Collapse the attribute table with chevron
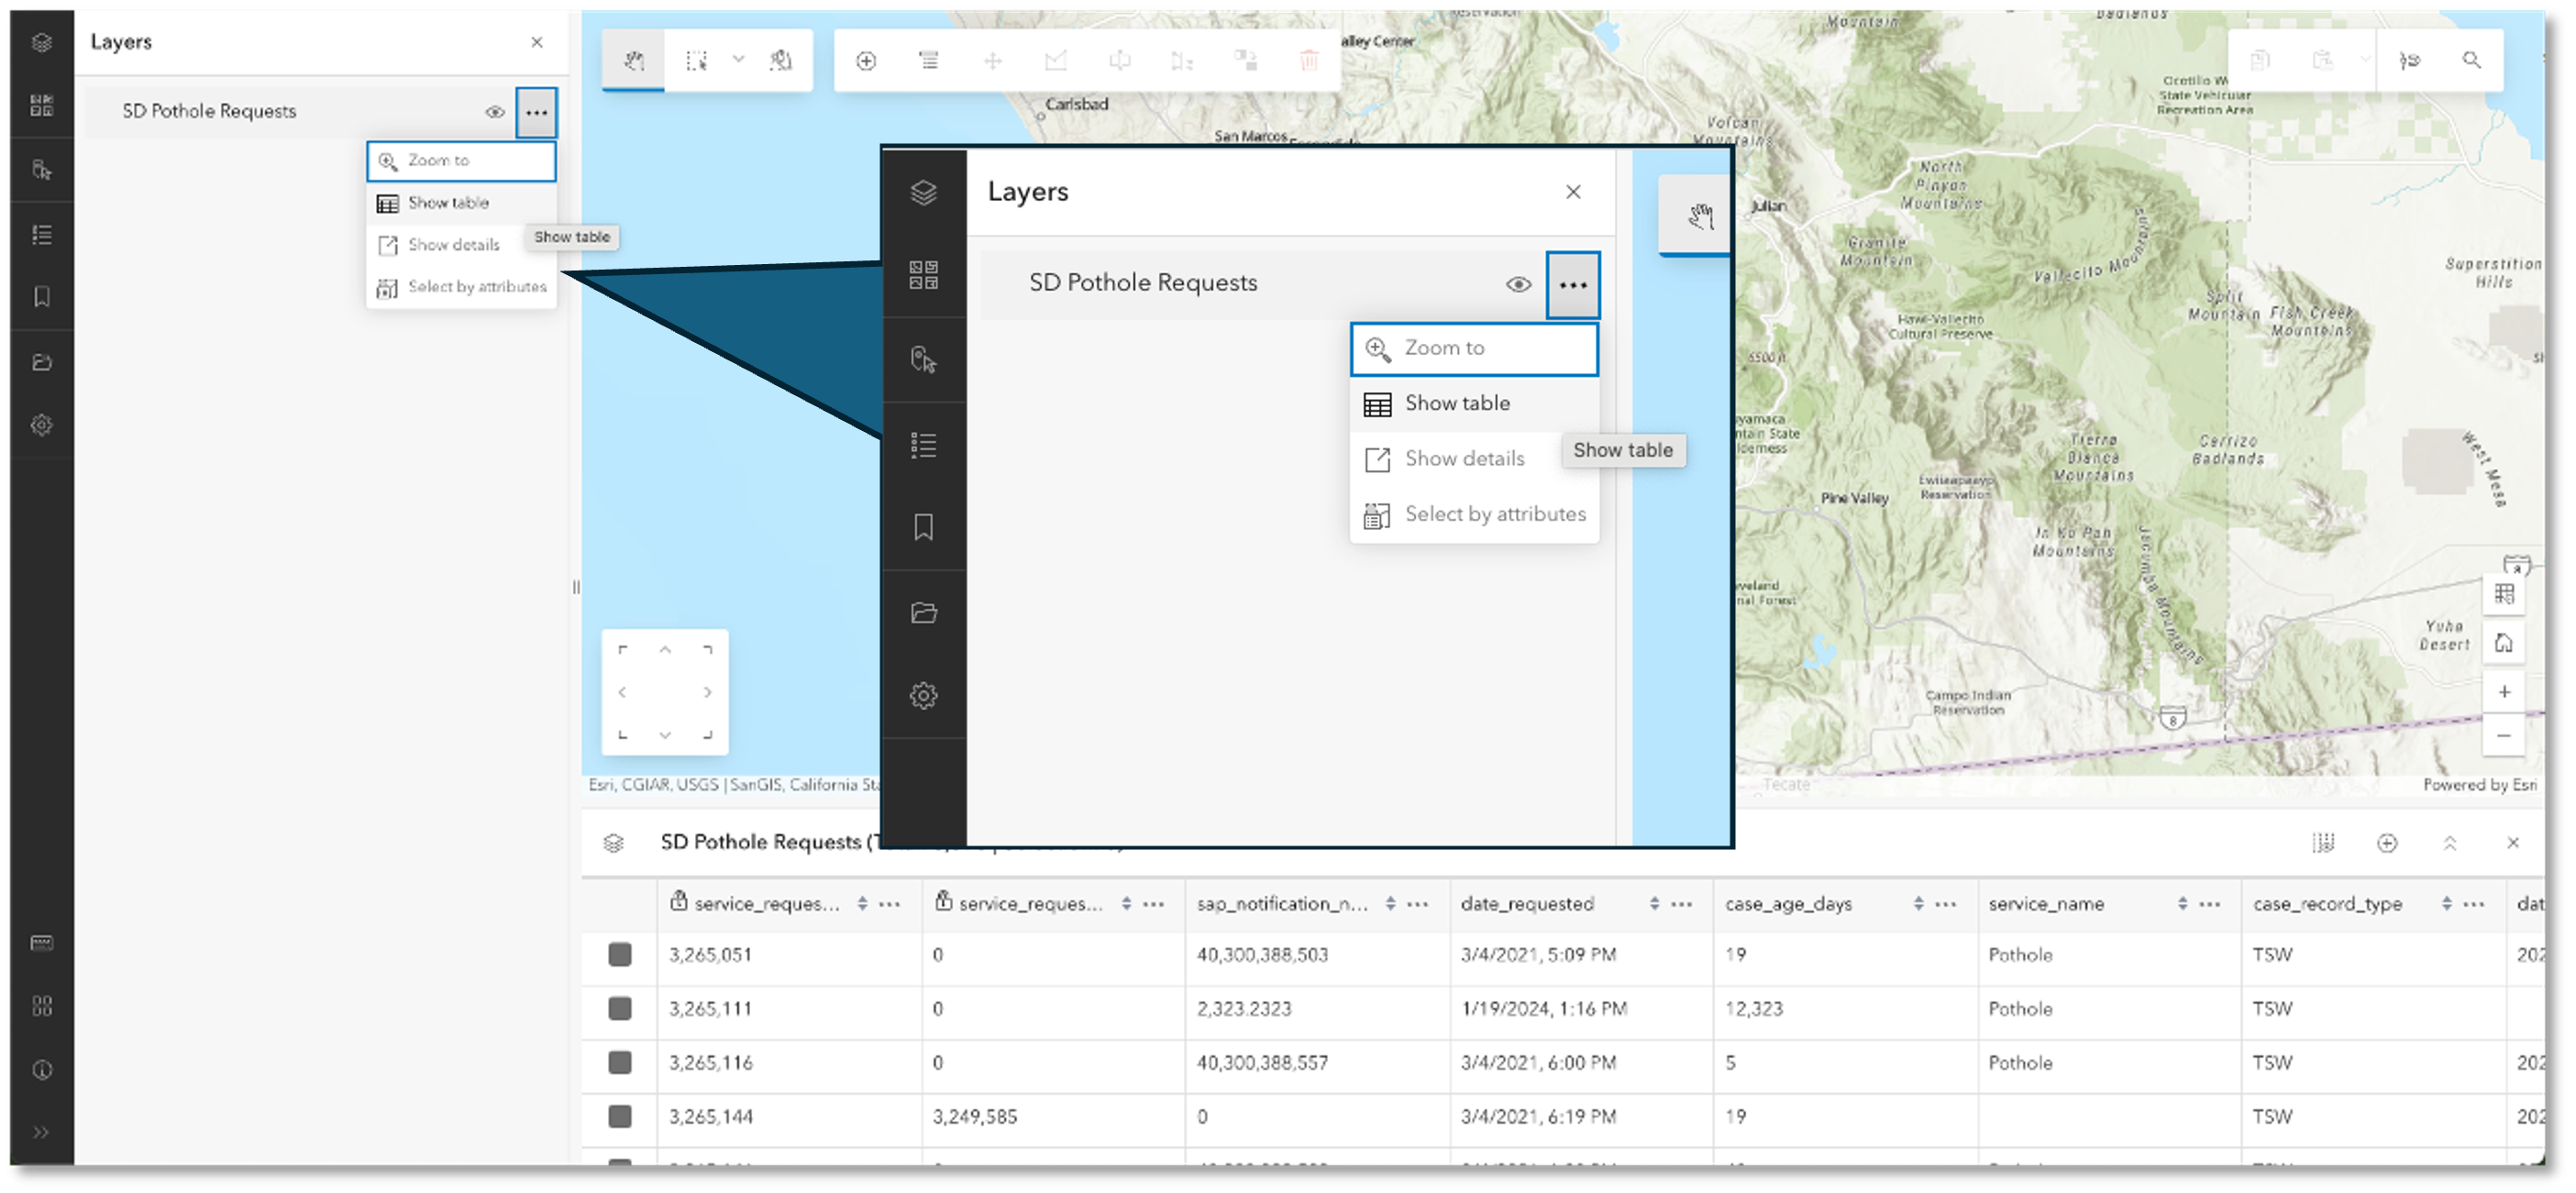Viewport: 2576px width, 1193px height. pyautogui.click(x=2450, y=843)
